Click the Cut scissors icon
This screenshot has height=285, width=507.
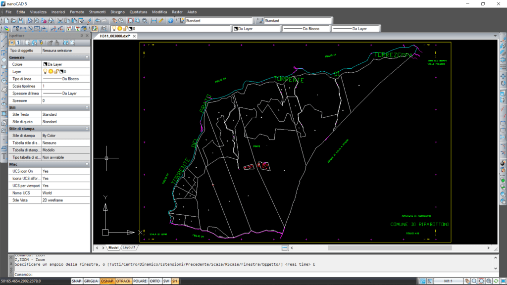coord(60,21)
